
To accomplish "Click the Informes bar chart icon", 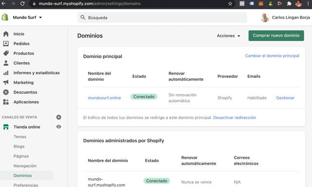I will 6,73.
